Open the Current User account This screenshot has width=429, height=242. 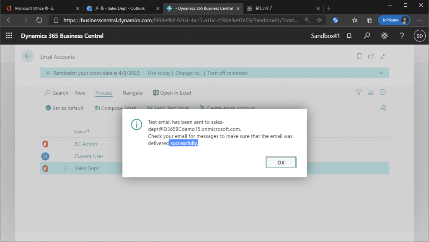click(x=89, y=156)
